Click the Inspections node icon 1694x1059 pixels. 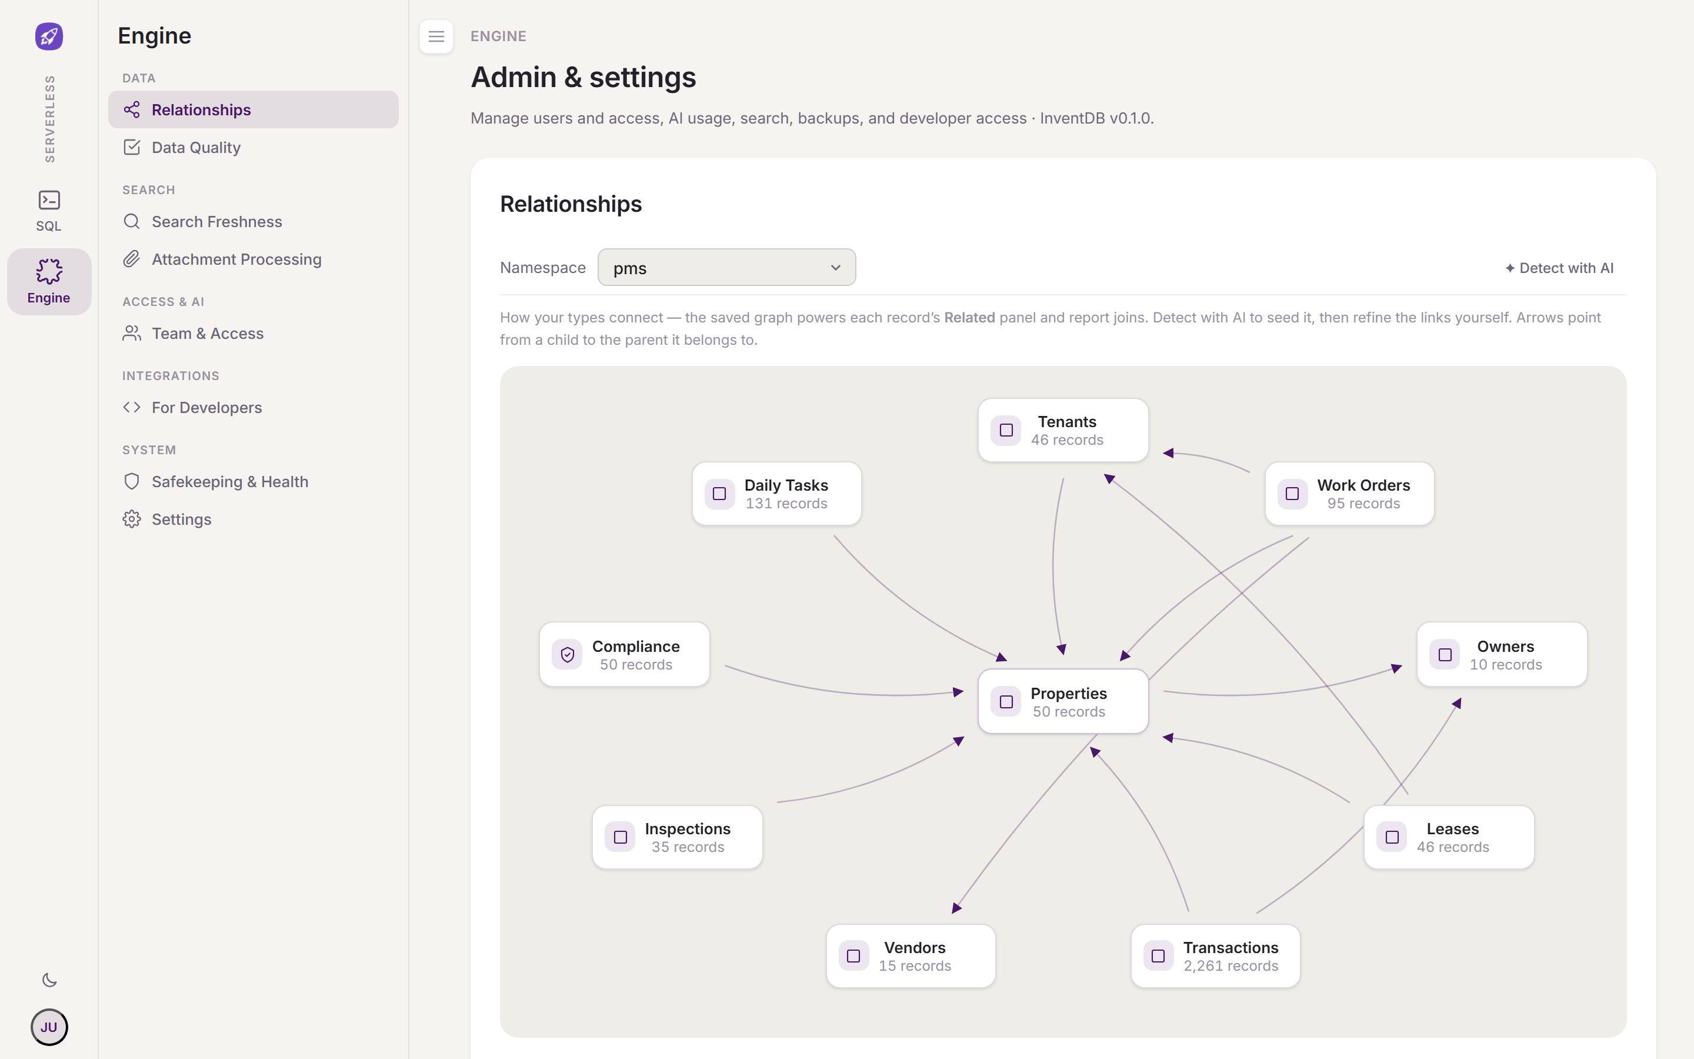[620, 837]
